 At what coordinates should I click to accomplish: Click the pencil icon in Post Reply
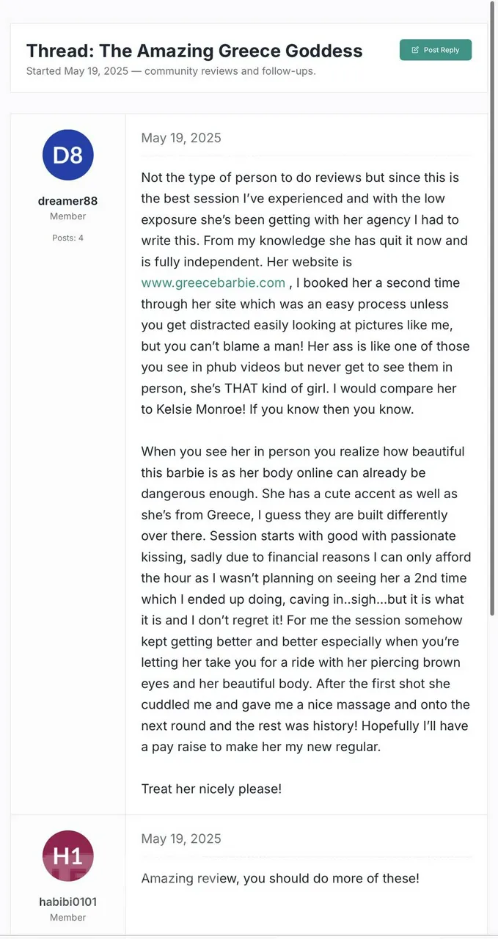tap(415, 50)
